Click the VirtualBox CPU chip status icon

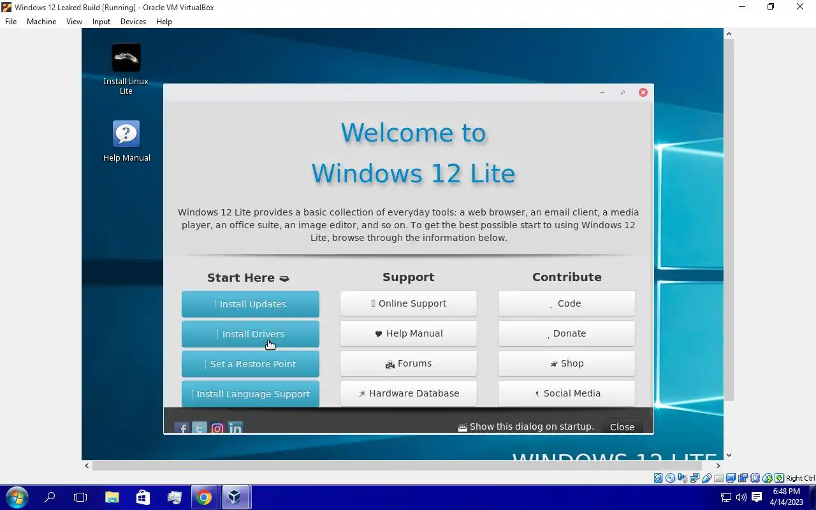(755, 478)
